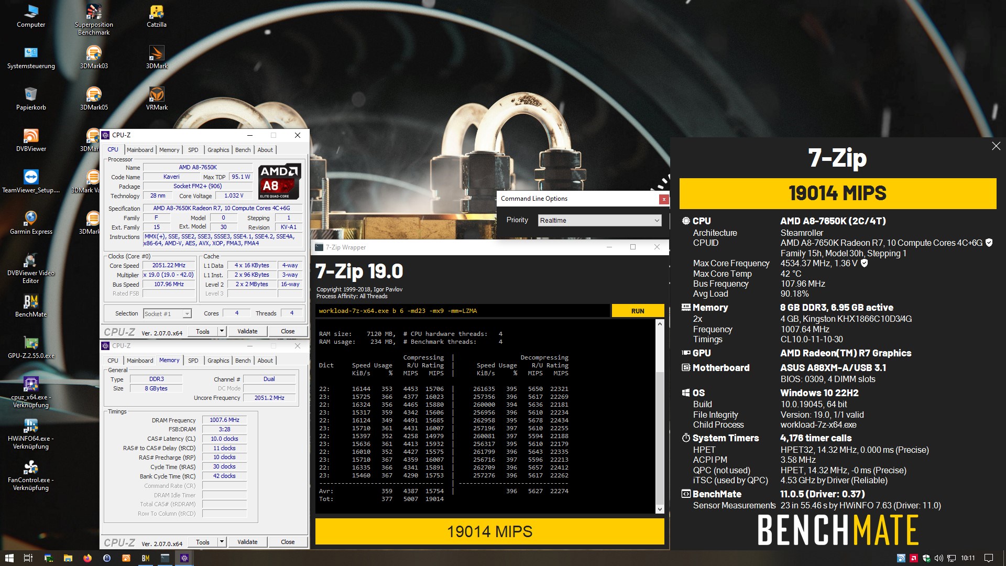This screenshot has height=566, width=1006.
Task: Open the Papierkorb recycle bin
Action: pos(31,99)
